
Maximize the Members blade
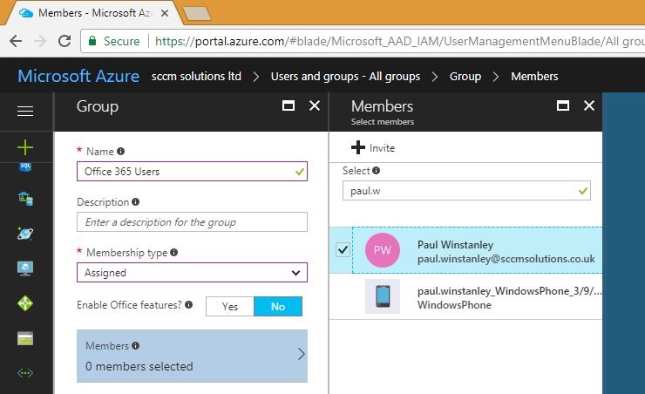[x=563, y=106]
